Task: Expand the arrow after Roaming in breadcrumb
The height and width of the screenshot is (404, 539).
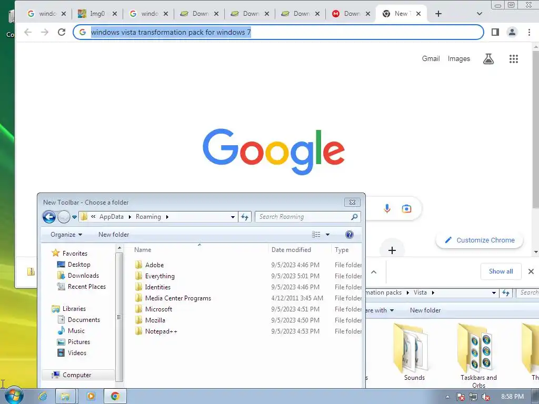Action: pyautogui.click(x=167, y=217)
